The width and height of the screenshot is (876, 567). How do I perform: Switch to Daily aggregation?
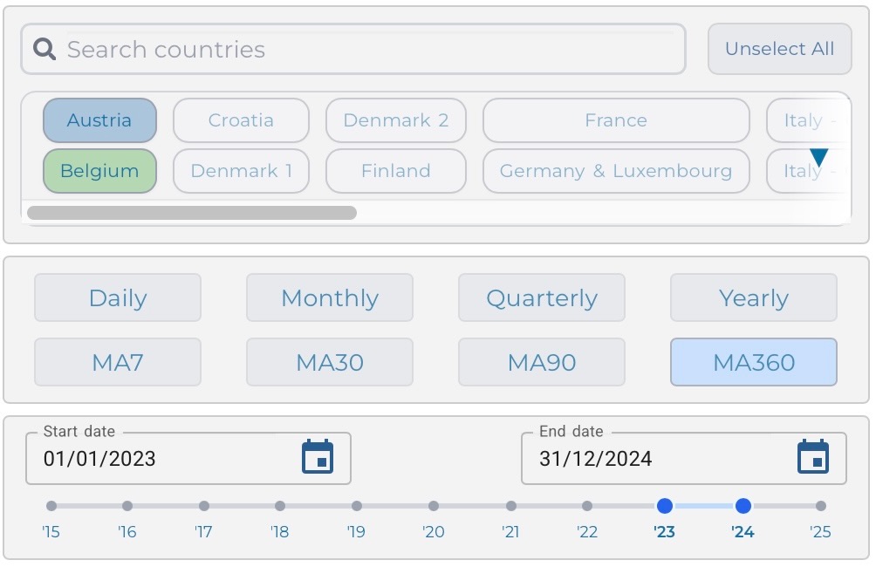118,298
